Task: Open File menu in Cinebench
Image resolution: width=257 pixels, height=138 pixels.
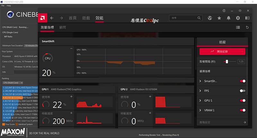Action: 3,5
